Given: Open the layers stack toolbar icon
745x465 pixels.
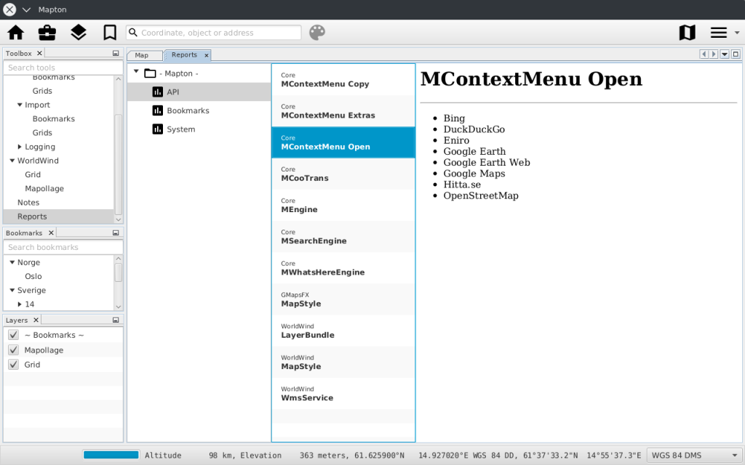Looking at the screenshot, I should click(x=79, y=33).
